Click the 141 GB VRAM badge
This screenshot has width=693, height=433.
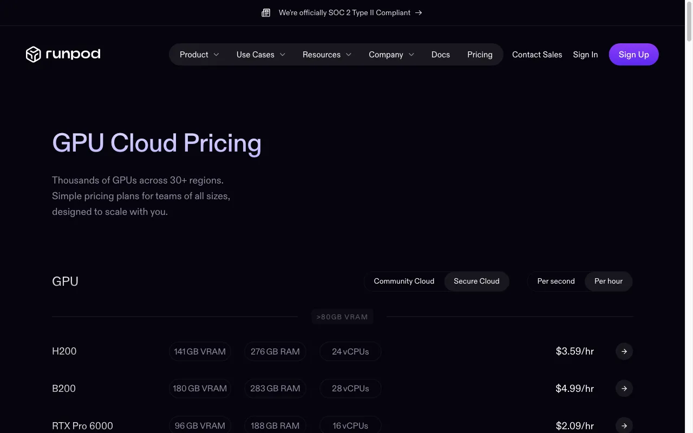(200, 351)
